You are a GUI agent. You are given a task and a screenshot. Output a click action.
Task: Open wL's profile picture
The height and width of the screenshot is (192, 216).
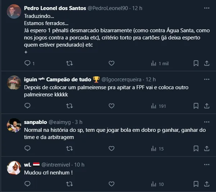pos(14,168)
